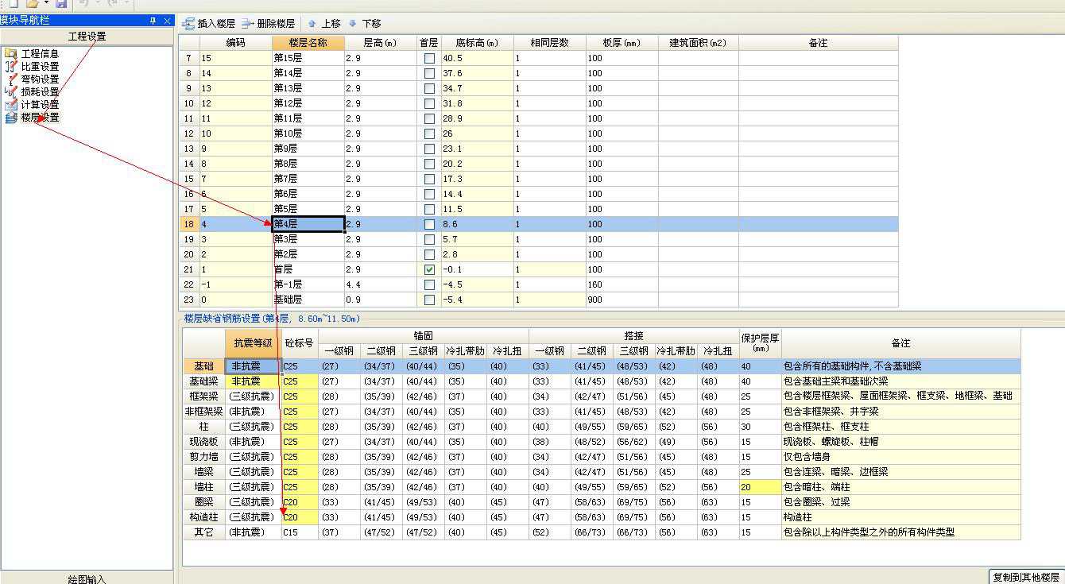Click the New file icon in top toolbar

click(x=14, y=4)
